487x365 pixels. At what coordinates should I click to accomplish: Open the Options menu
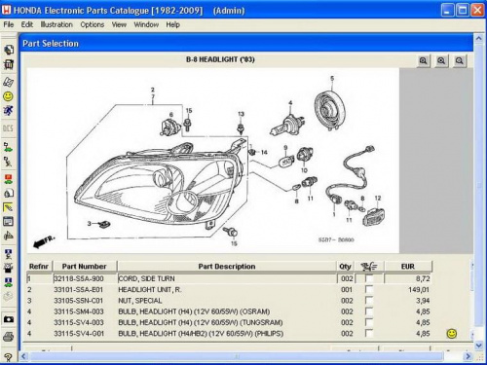(x=93, y=24)
